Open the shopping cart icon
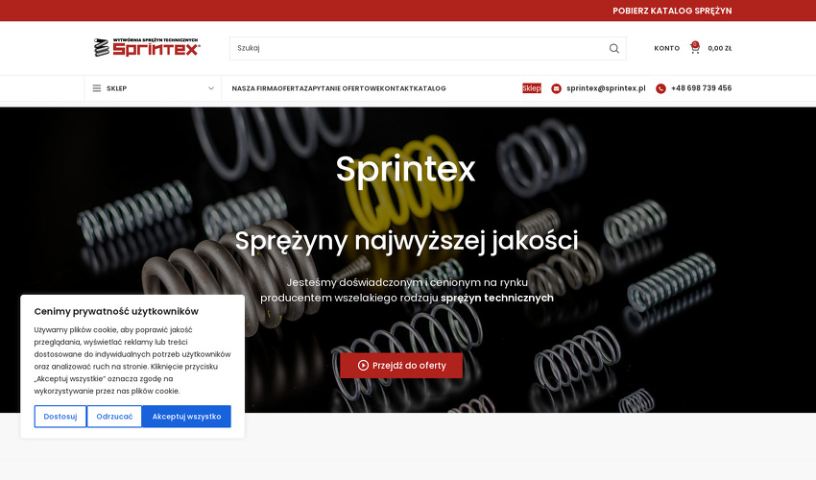Screen dimensions: 816x480 click(x=695, y=48)
